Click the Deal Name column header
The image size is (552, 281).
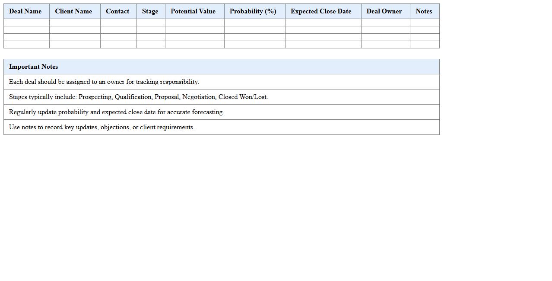pyautogui.click(x=25, y=11)
